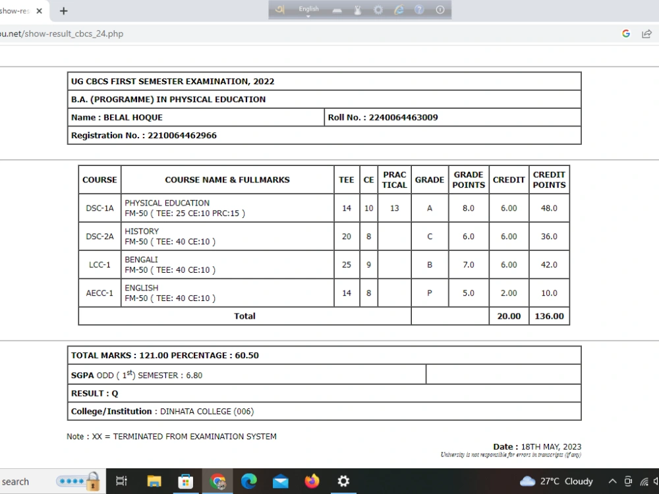Click the Avro mouse typing icon
The height and width of the screenshot is (494, 659).
pos(358,10)
